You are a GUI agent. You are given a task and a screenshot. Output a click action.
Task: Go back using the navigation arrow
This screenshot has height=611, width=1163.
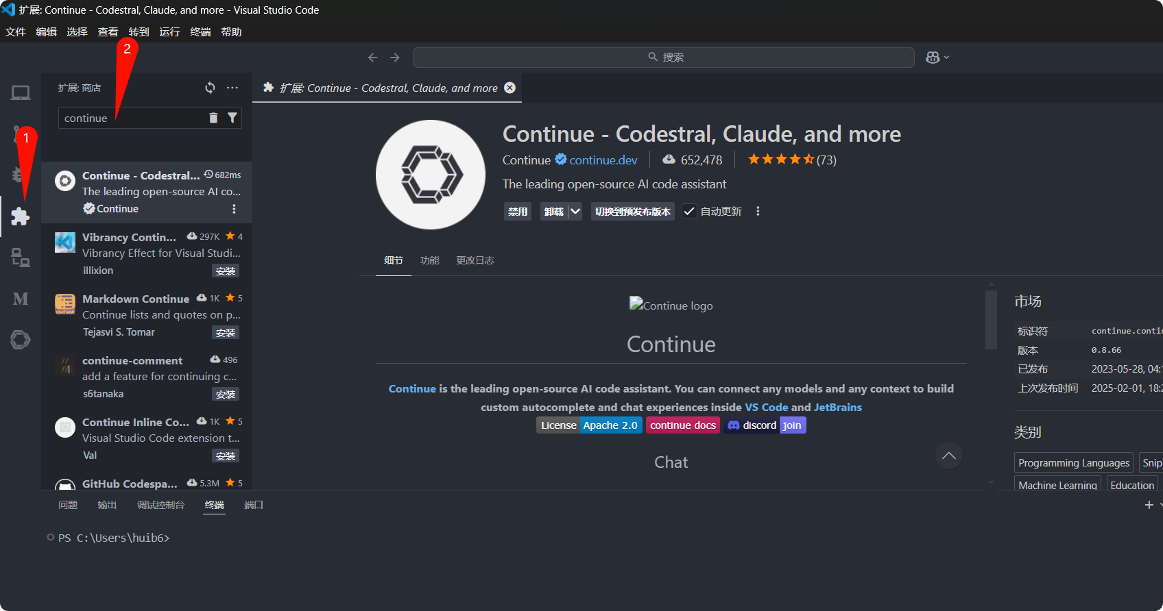pyautogui.click(x=373, y=58)
